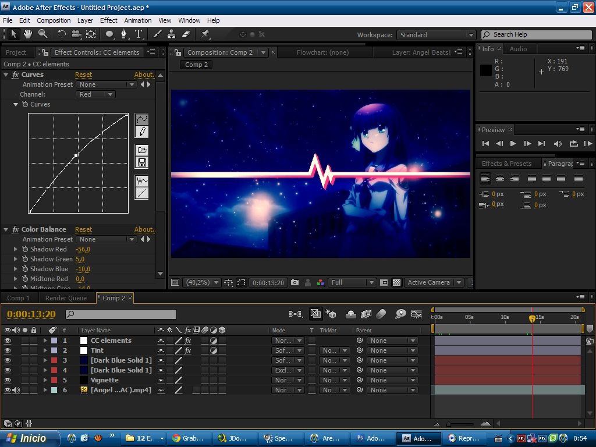Show channel and color management settings
The image size is (596, 447).
(321, 282)
